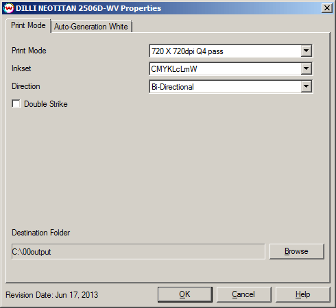
Task: Click the Direction label
Action: 26,86
